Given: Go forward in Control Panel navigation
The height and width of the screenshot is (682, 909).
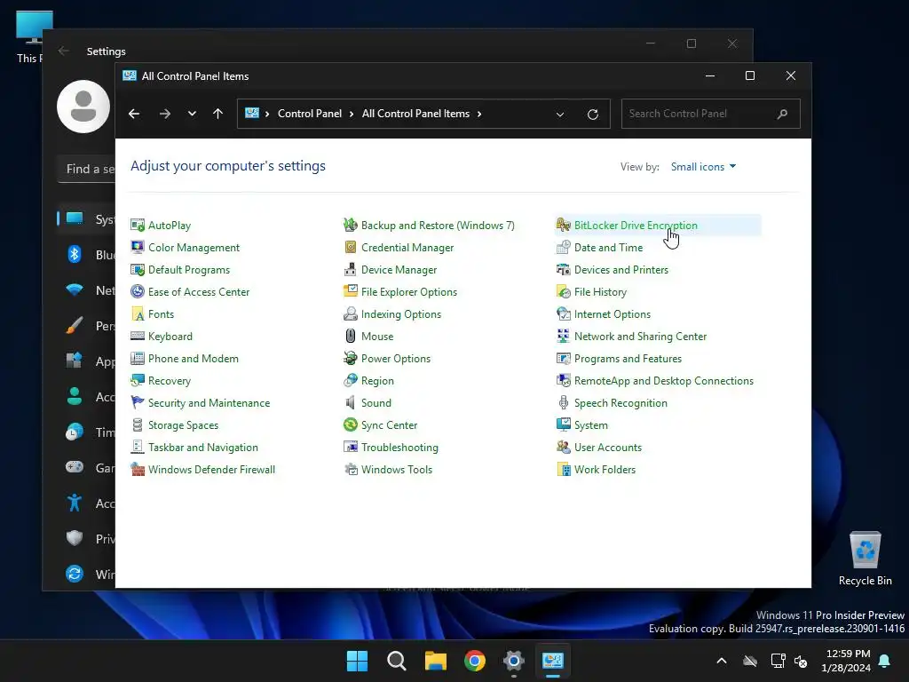Looking at the screenshot, I should point(165,114).
